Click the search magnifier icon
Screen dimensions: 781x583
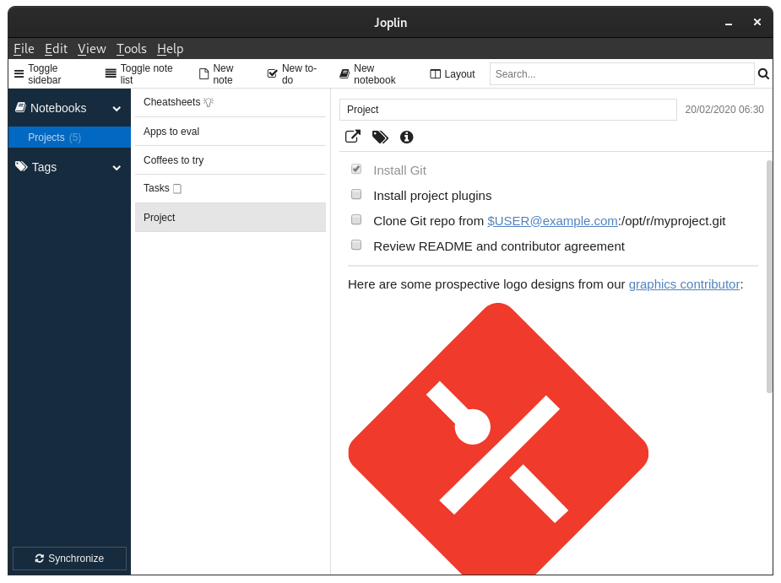(763, 73)
